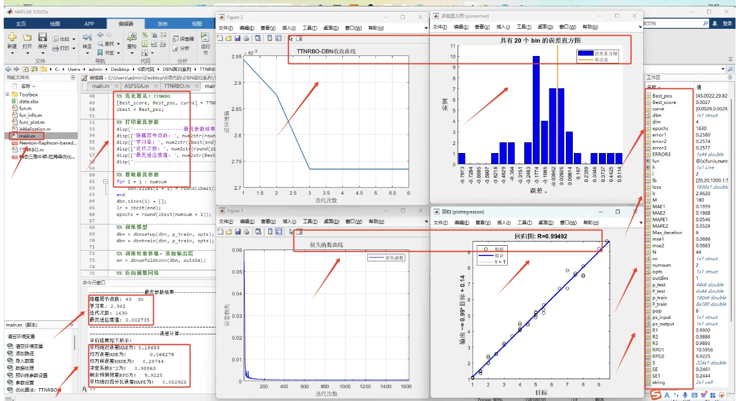Click 数据处理 in the details panel
736x401 pixels.
click(x=25, y=368)
